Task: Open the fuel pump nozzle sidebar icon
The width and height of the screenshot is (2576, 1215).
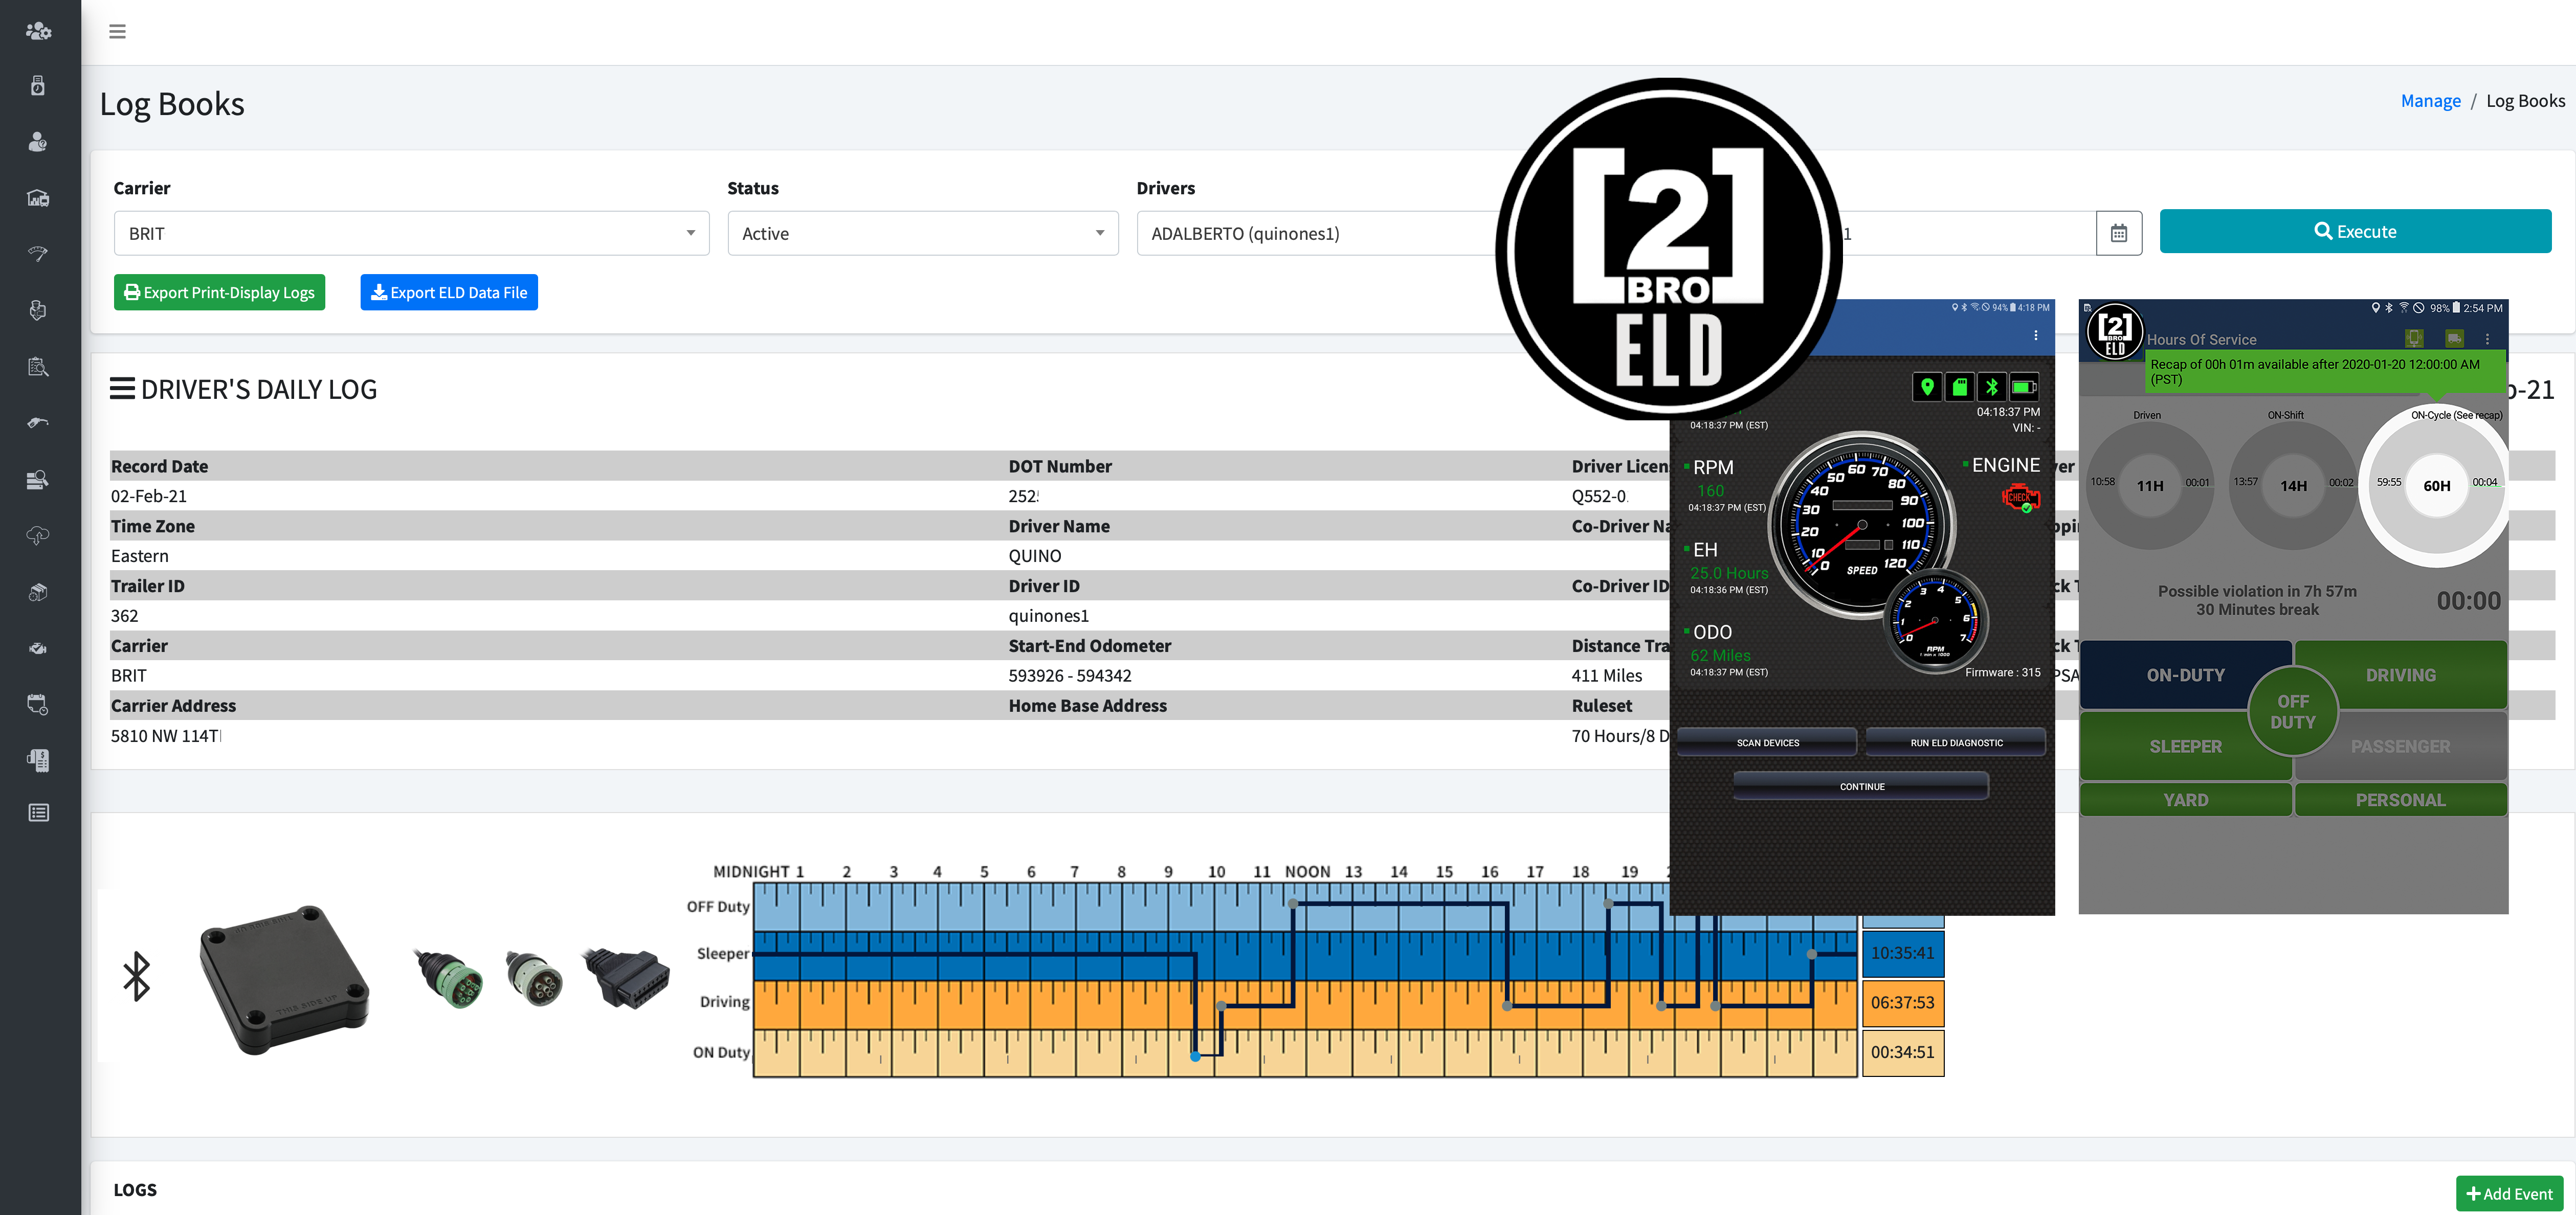Action: click(x=38, y=422)
